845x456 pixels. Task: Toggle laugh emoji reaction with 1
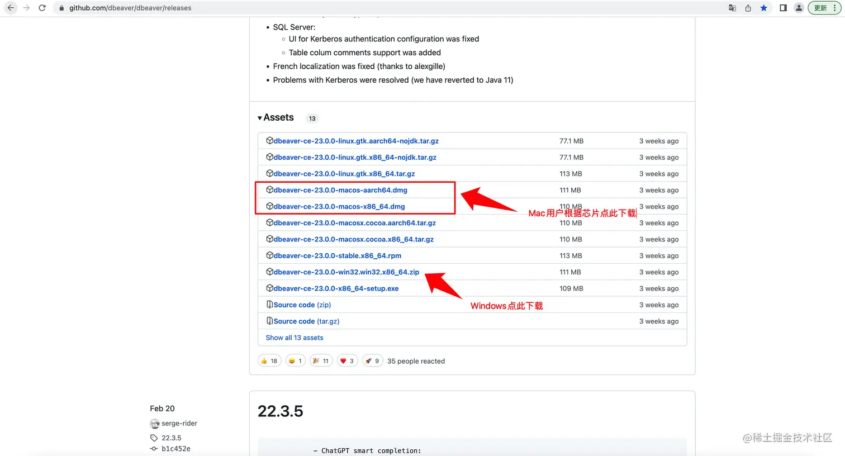(296, 361)
